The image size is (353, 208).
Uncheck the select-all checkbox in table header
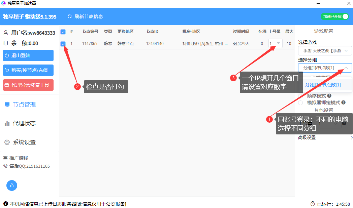pyautogui.click(x=63, y=32)
